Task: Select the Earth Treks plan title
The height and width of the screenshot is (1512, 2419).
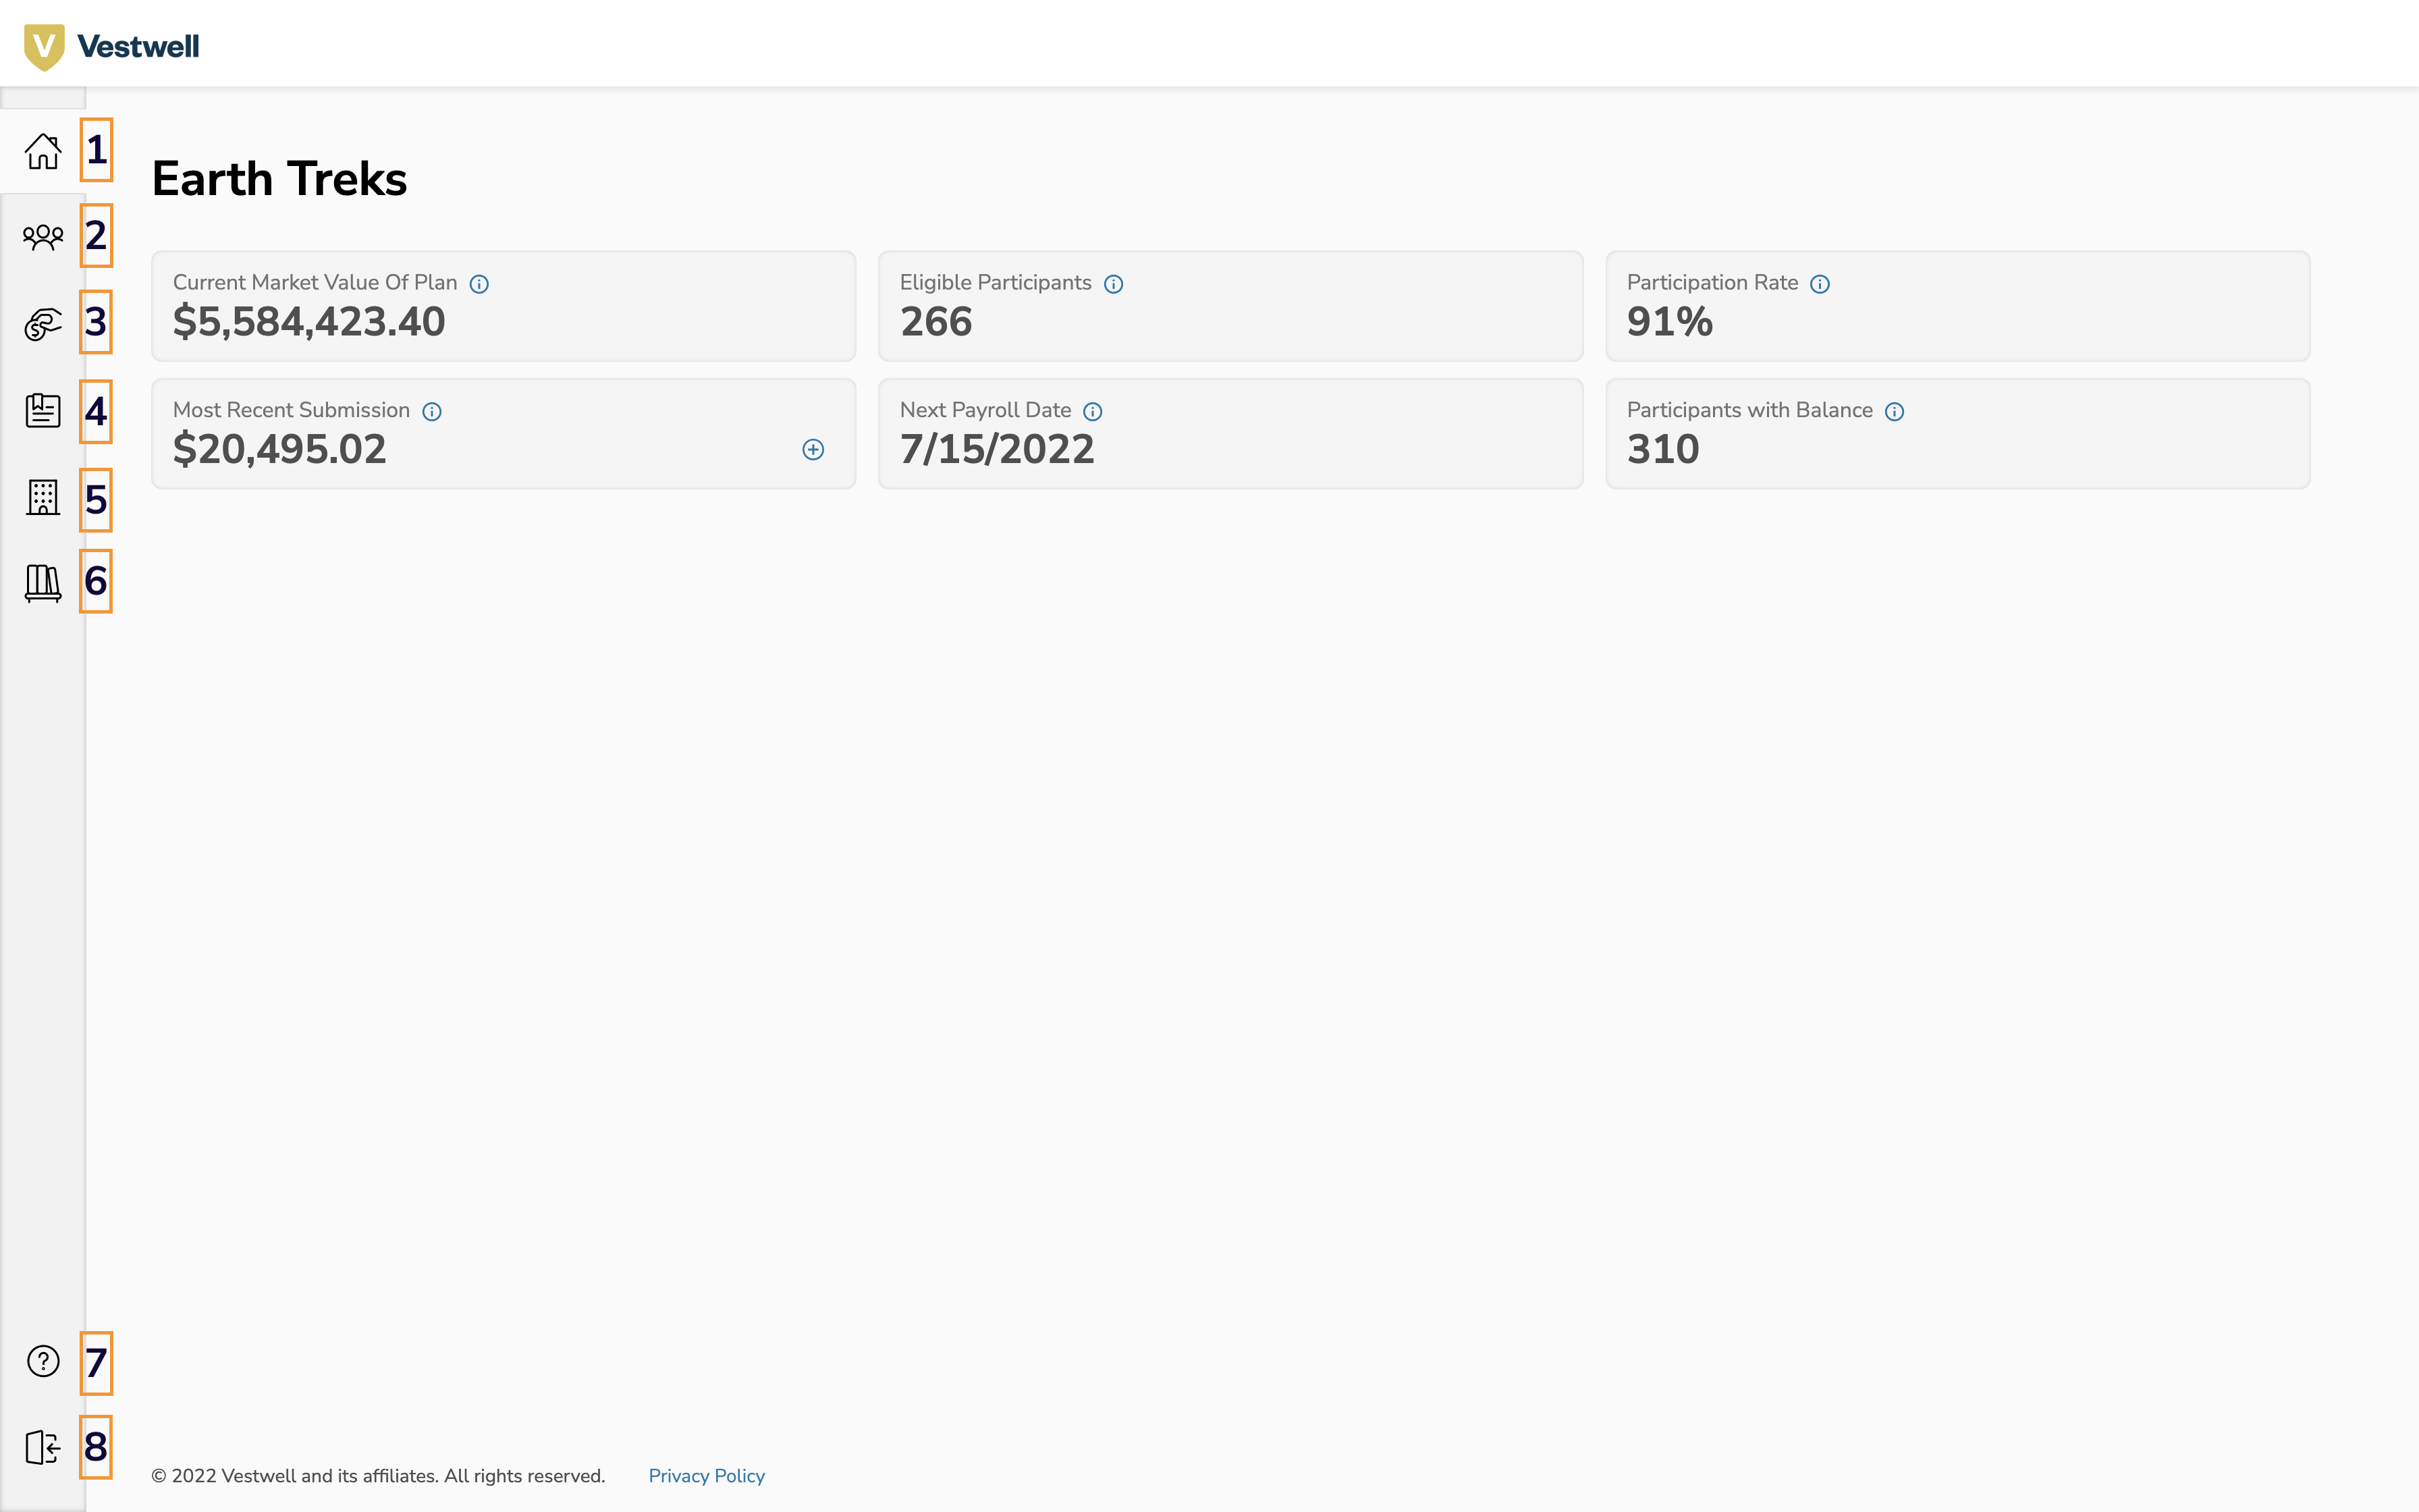Action: 280,178
